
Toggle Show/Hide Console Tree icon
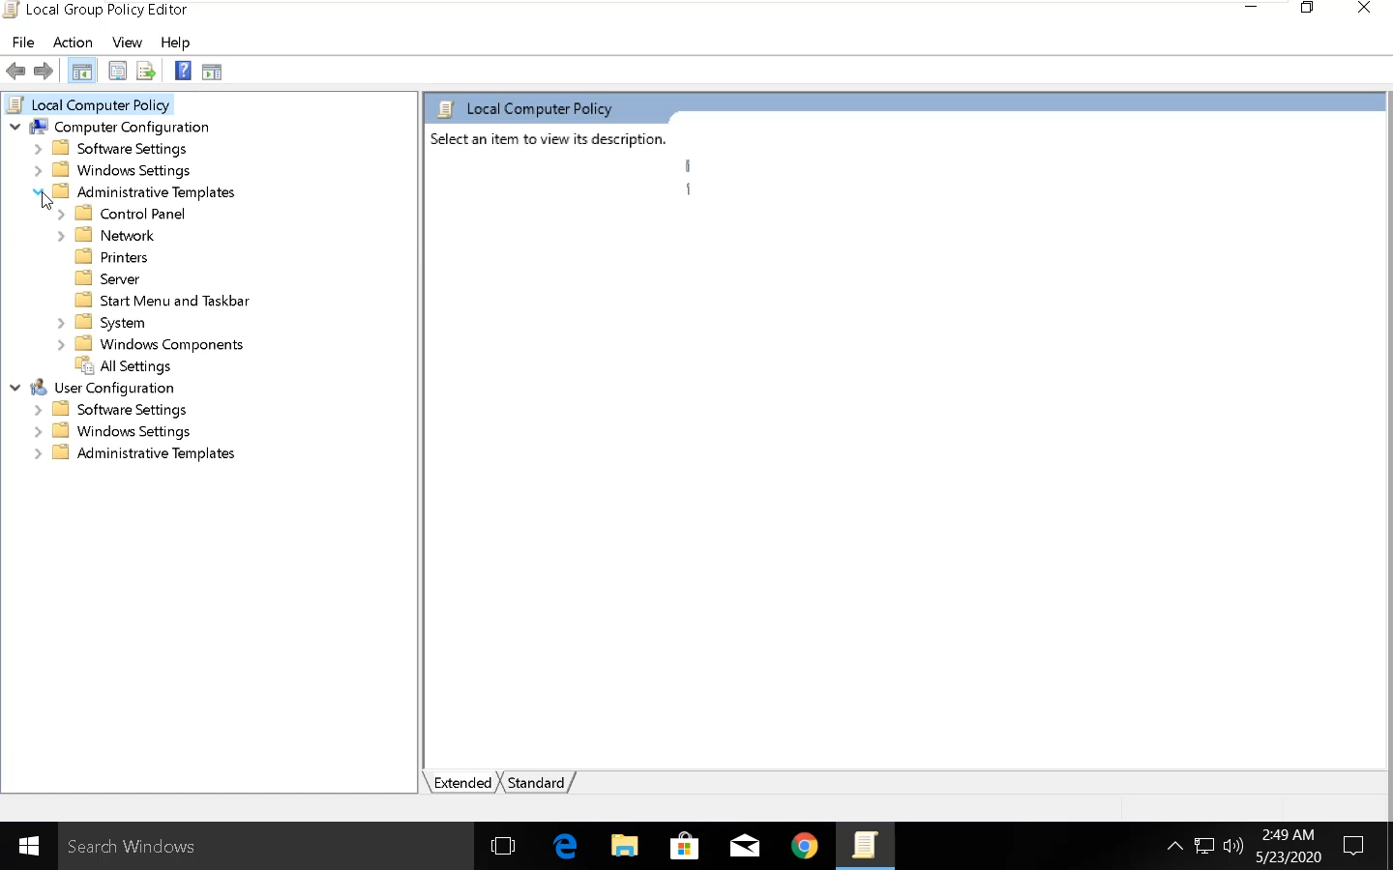82,71
